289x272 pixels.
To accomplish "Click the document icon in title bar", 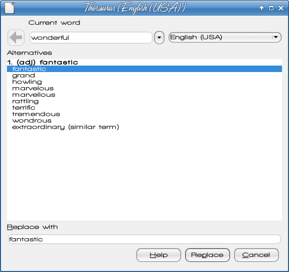I will click(x=9, y=8).
